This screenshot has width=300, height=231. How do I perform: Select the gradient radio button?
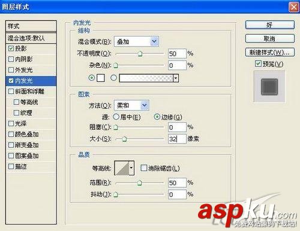tap(113, 78)
